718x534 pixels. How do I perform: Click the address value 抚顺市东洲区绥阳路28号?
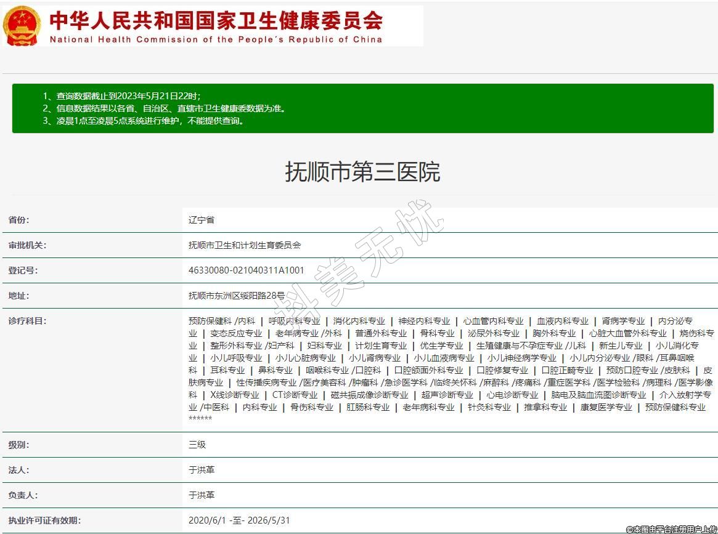237,296
